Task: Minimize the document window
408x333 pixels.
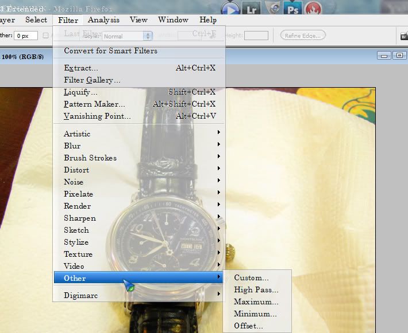Action: [384, 56]
